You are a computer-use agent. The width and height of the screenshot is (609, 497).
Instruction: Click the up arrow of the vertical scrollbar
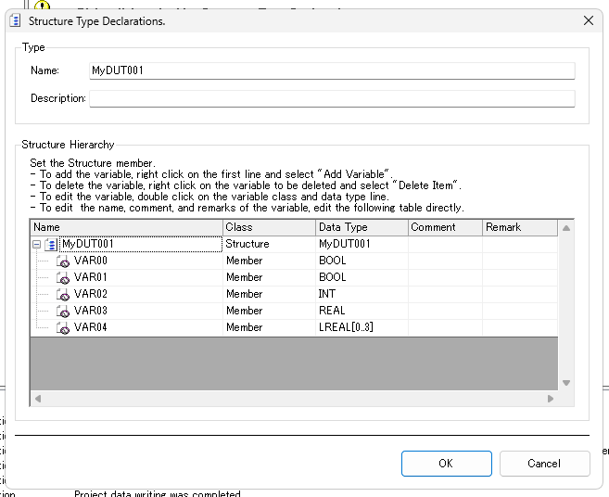coord(566,228)
